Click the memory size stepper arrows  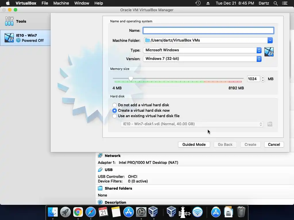point(263,79)
